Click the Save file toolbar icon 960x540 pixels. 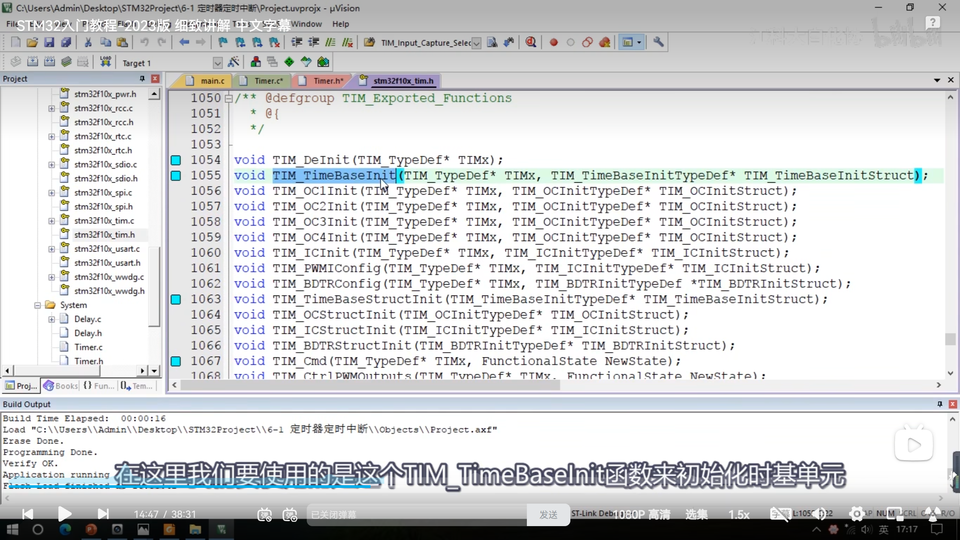point(49,42)
